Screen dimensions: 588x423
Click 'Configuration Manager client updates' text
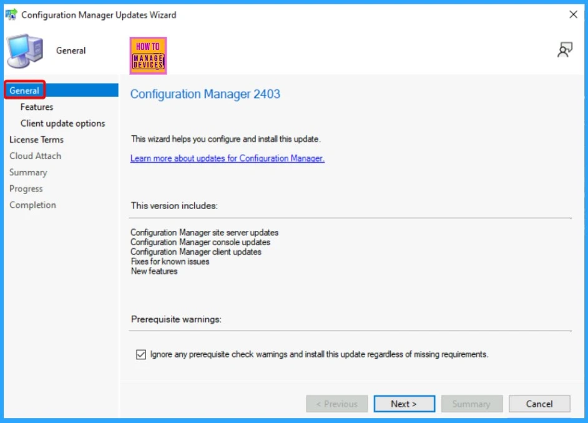196,252
